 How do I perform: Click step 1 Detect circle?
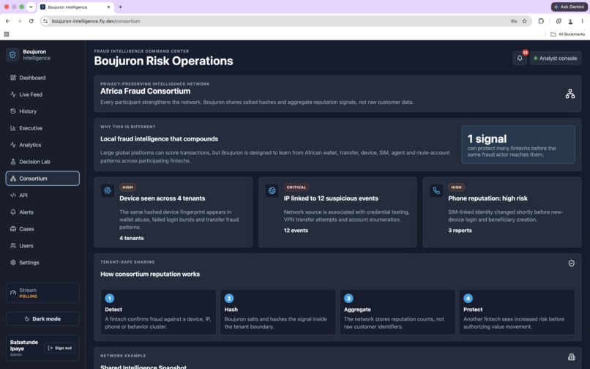(x=110, y=299)
